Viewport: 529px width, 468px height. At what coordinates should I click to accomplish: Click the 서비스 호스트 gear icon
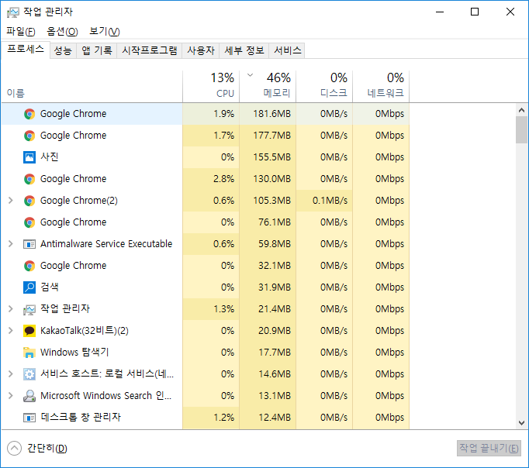pos(29,374)
